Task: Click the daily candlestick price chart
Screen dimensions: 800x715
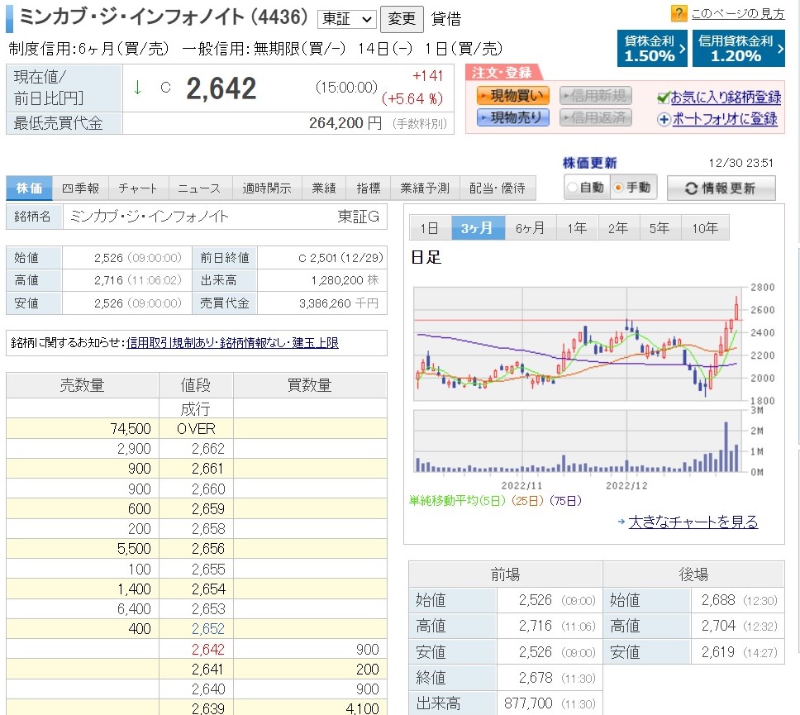Action: pyautogui.click(x=577, y=344)
